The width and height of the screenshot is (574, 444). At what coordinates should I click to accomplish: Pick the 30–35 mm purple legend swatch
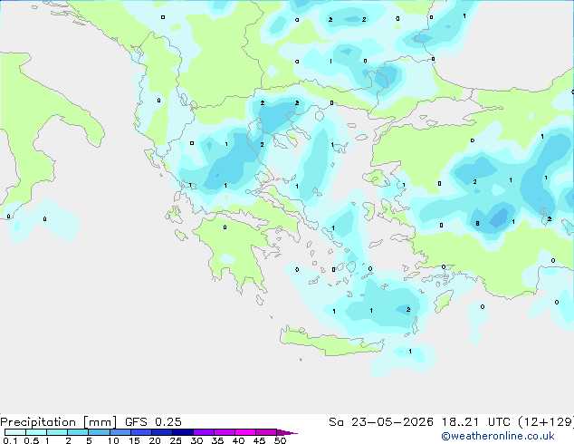tap(203, 432)
